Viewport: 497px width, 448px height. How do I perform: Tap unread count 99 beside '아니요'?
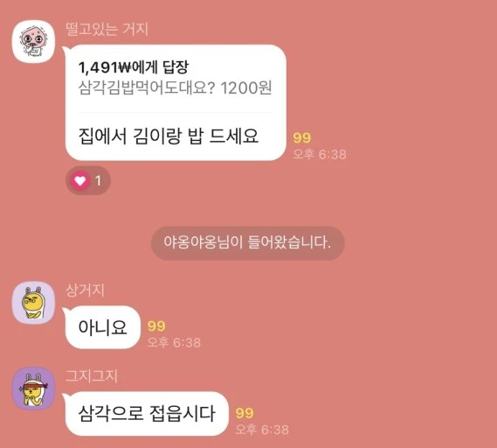[x=156, y=326]
